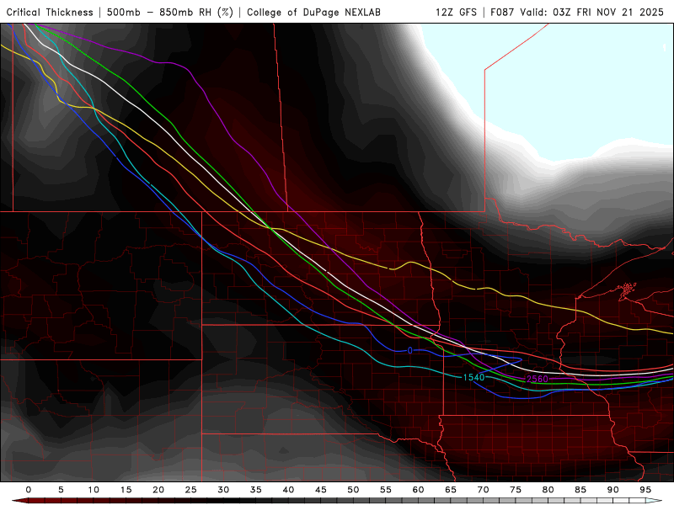Click the cyan '1540' contour label

click(x=473, y=377)
